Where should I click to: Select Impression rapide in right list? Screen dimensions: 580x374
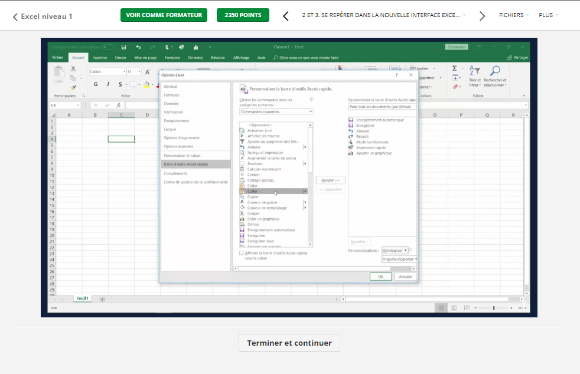pyautogui.click(x=371, y=147)
